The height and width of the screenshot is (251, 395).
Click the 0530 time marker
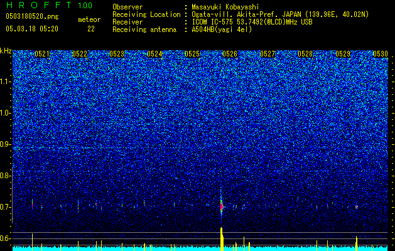point(381,54)
